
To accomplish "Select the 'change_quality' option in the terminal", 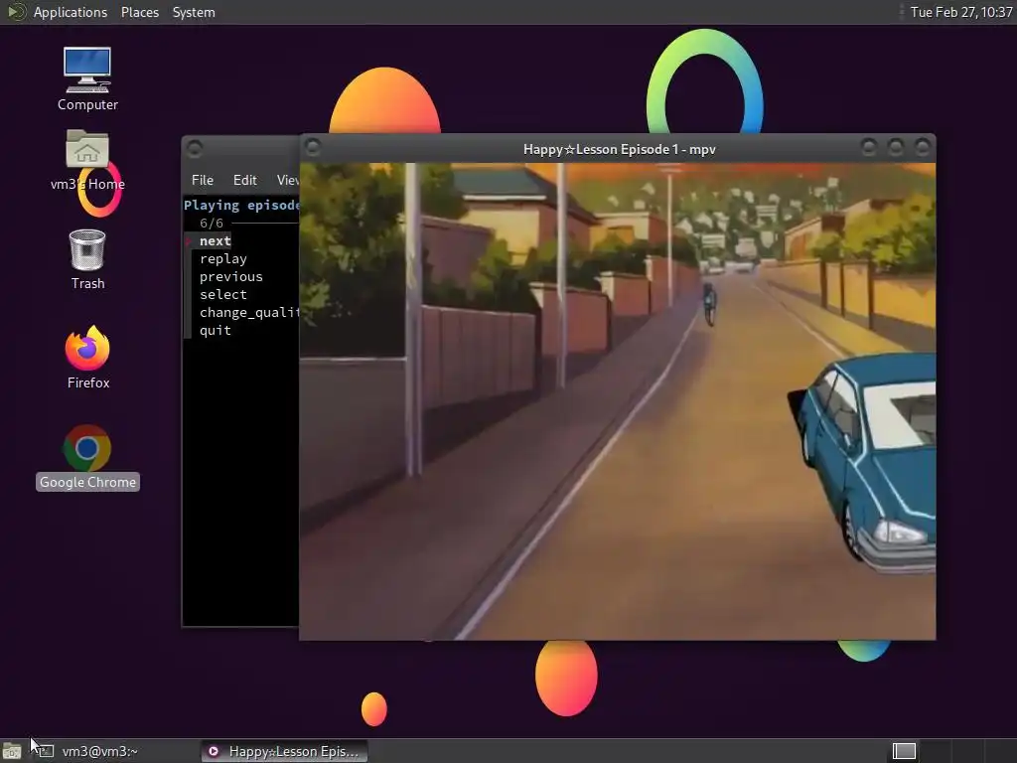I will [249, 312].
